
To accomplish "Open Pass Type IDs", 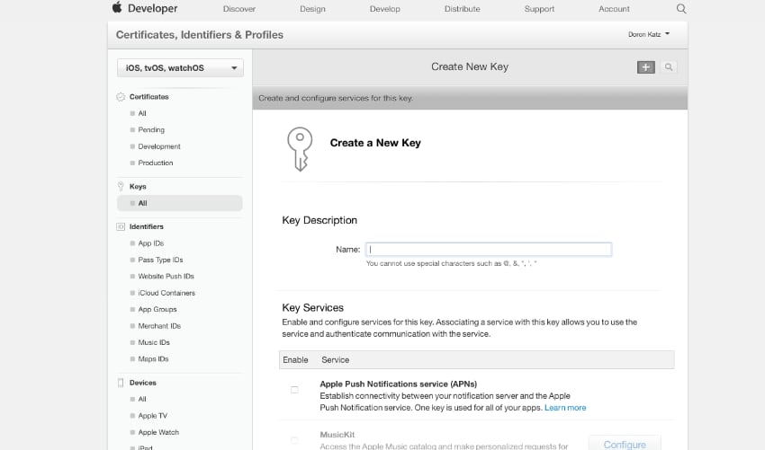I will point(160,260).
